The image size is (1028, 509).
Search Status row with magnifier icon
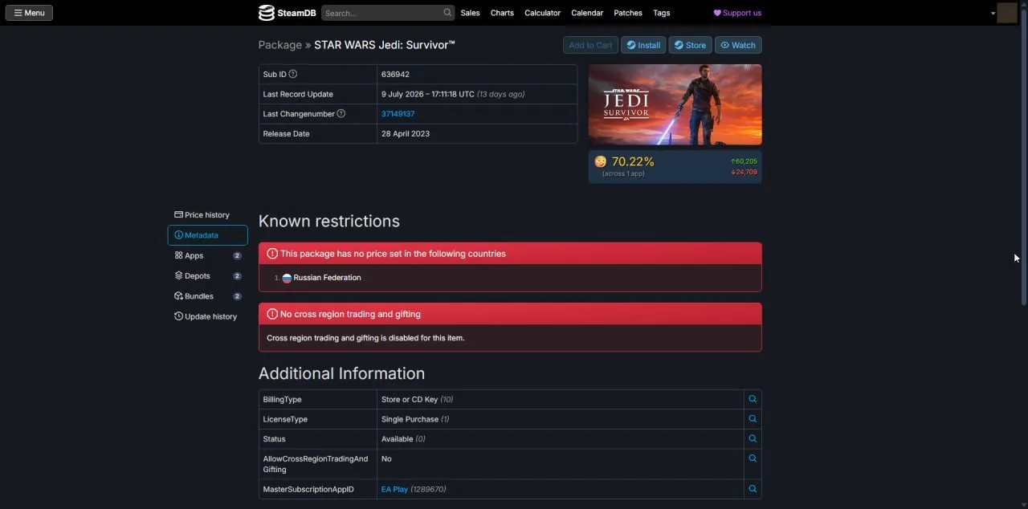tap(753, 439)
